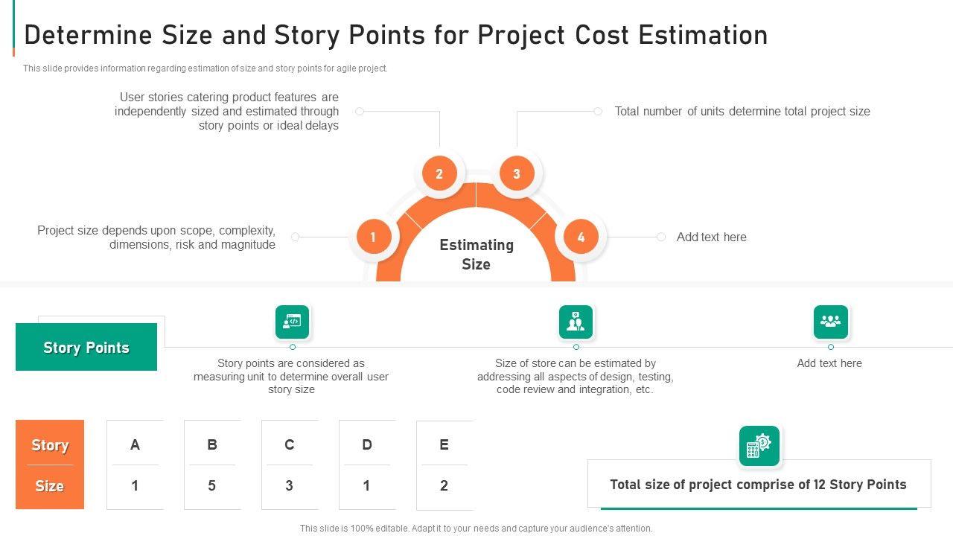Select orange circle number 1
The image size is (953, 536).
372,237
